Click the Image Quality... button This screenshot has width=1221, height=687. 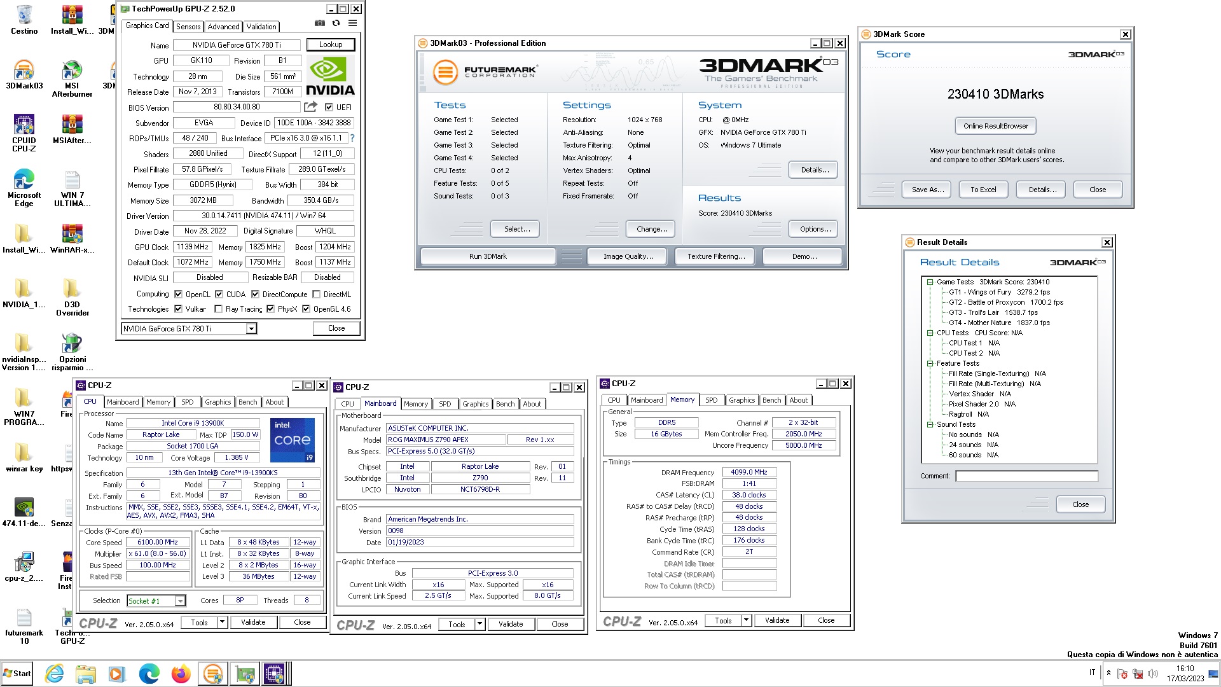[x=628, y=256]
